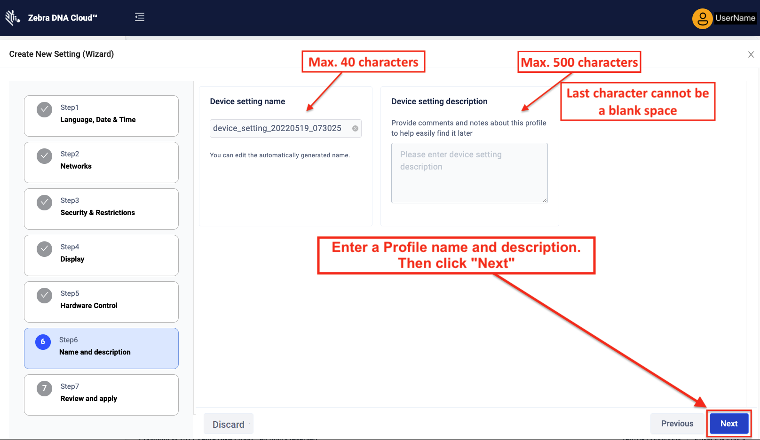
Task: Jump to the Hardware Control step
Action: point(101,302)
